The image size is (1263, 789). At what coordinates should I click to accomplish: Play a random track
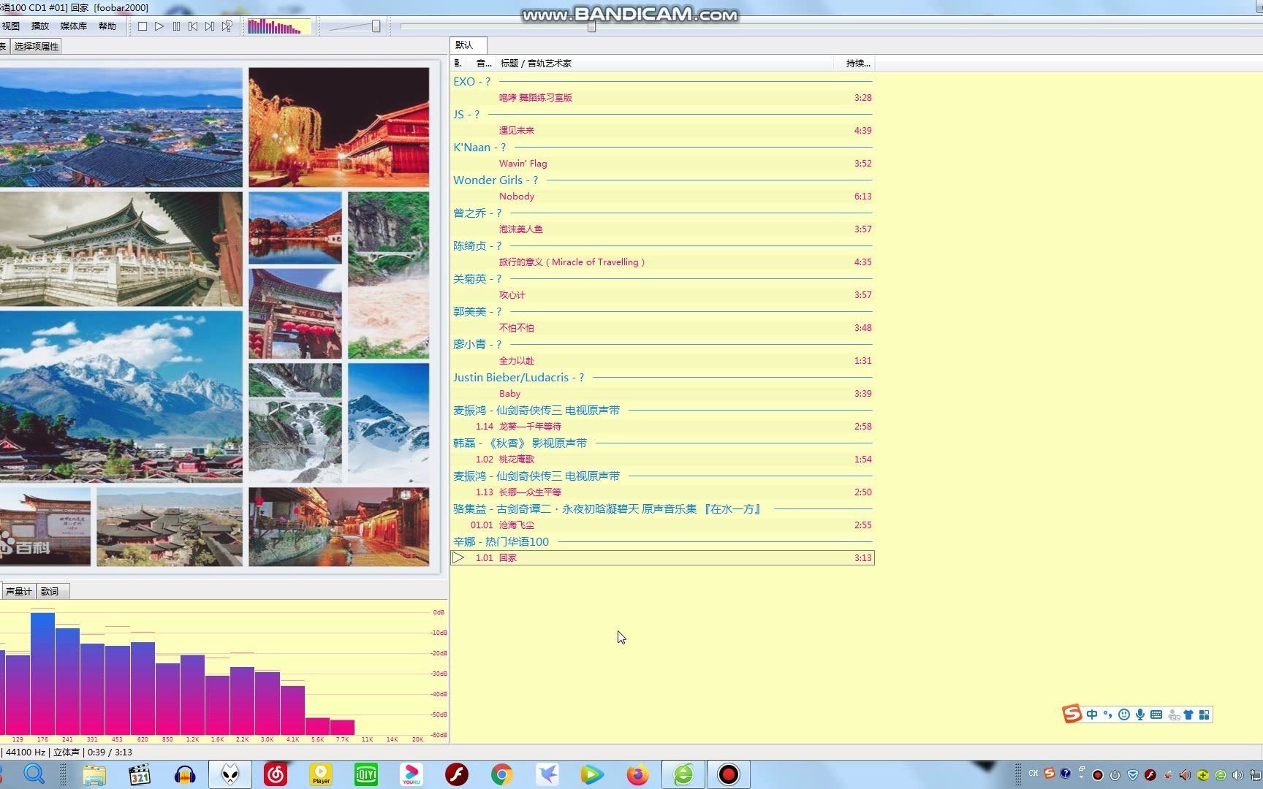[x=227, y=26]
